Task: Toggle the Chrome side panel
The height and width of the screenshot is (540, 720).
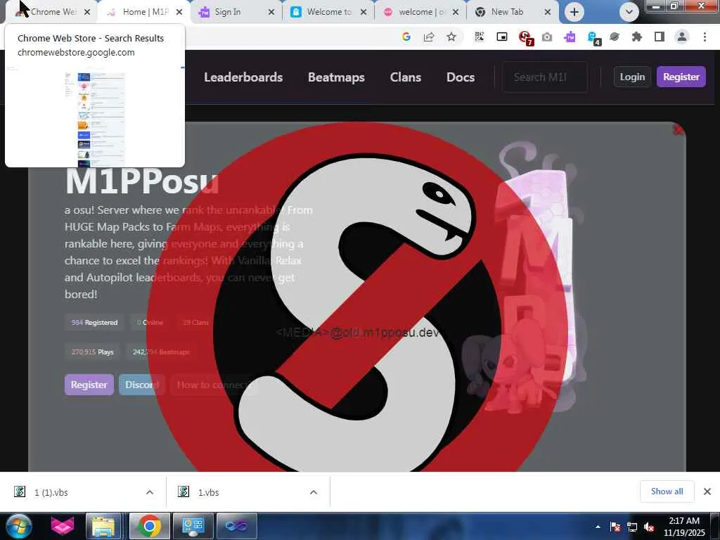Action: (x=660, y=37)
